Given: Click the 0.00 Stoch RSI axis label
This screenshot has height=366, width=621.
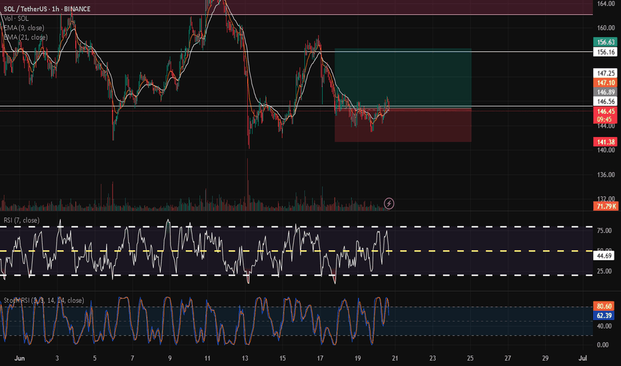Looking at the screenshot, I should point(603,345).
